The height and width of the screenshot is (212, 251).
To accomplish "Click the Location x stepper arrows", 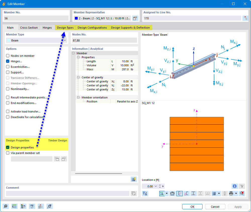I will pos(160,186).
